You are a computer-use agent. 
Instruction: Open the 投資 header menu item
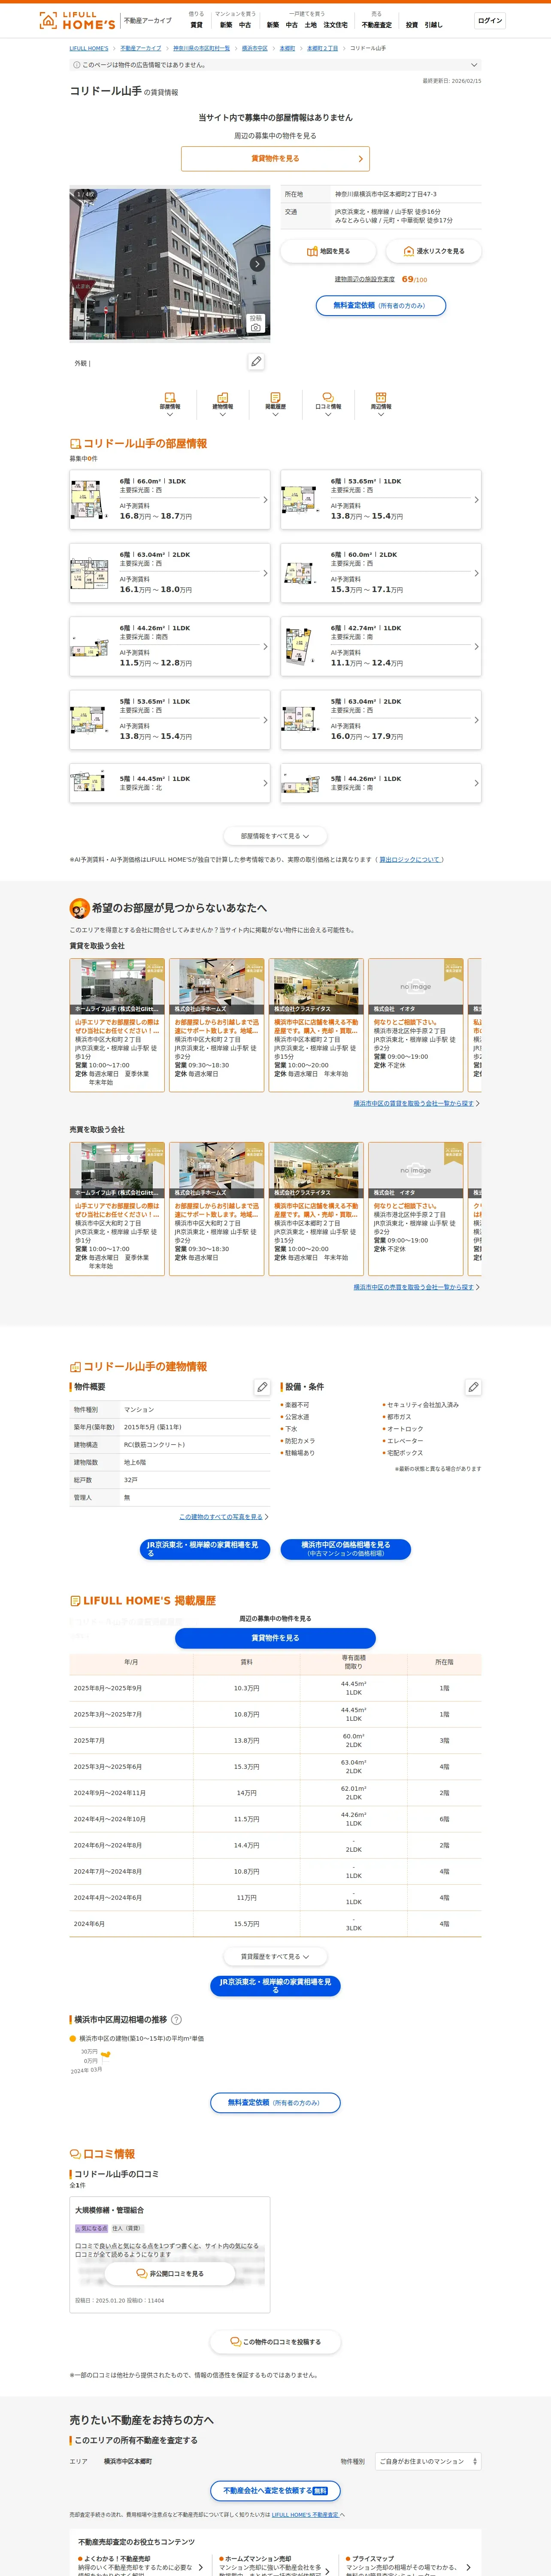tap(411, 25)
